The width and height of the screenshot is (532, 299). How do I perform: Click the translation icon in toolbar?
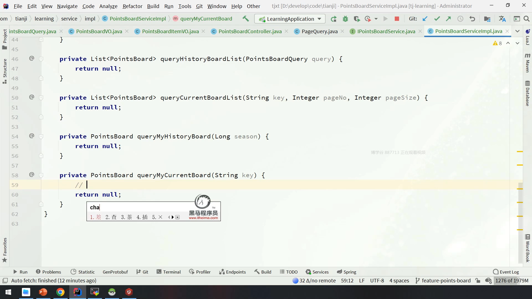tap(502, 19)
